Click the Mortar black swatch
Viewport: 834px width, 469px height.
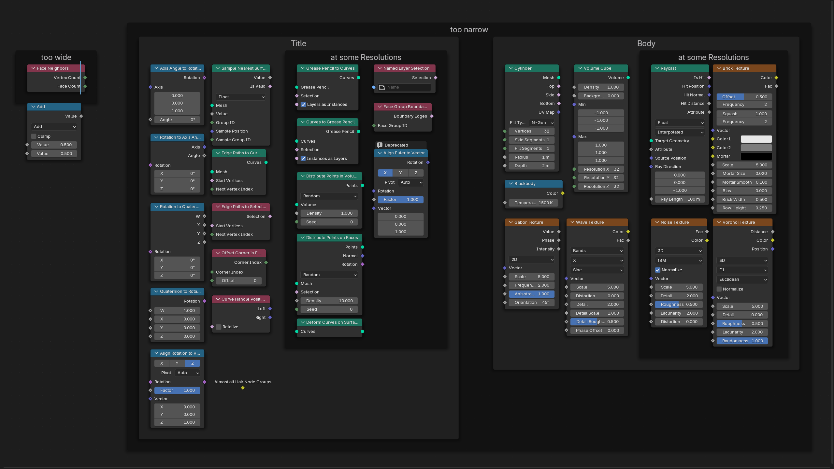tap(756, 156)
